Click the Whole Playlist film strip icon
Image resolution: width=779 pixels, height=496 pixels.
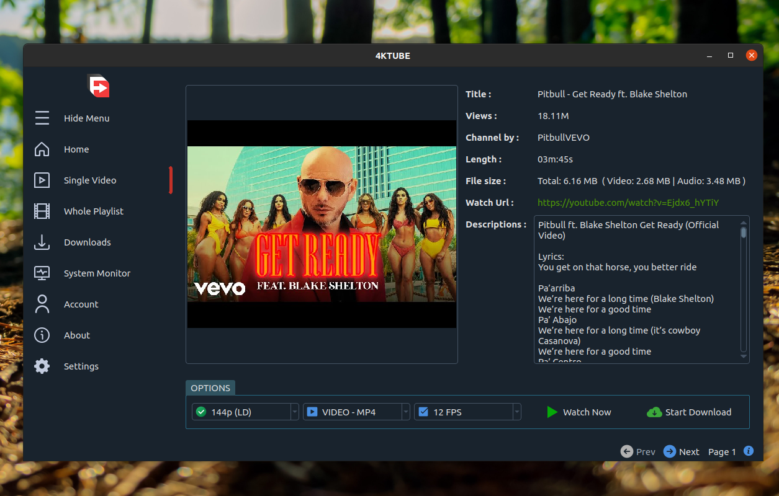(x=42, y=211)
